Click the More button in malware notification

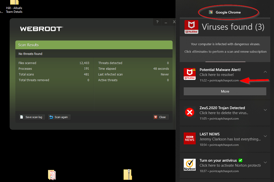(225, 91)
